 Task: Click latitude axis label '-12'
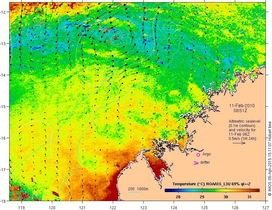tap(3, 12)
